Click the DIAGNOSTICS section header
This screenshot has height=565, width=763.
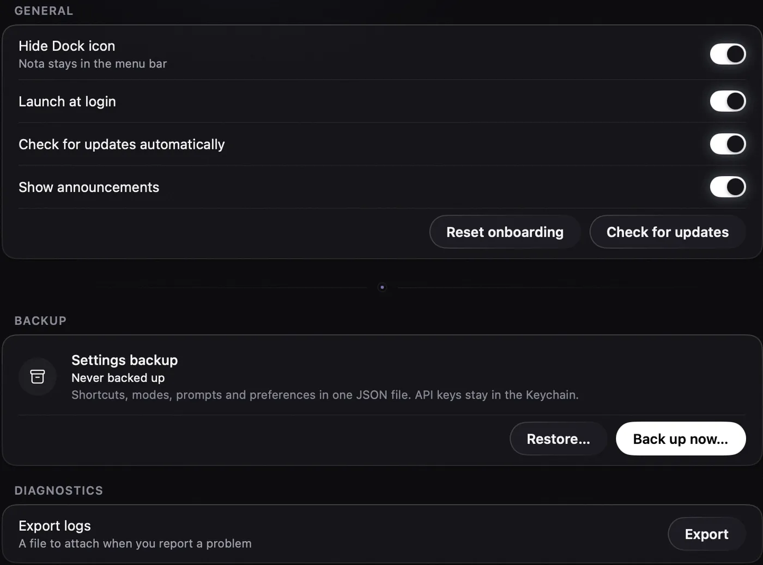point(59,490)
